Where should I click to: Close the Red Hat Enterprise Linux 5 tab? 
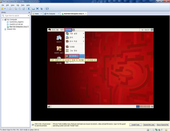click(x=86, y=14)
